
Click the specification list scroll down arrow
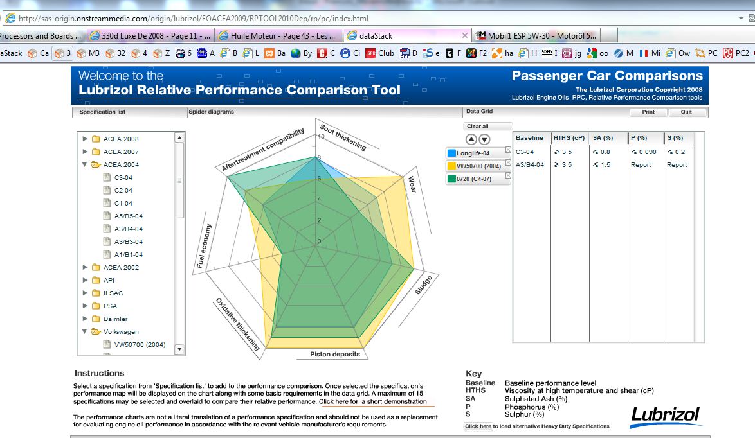[179, 349]
